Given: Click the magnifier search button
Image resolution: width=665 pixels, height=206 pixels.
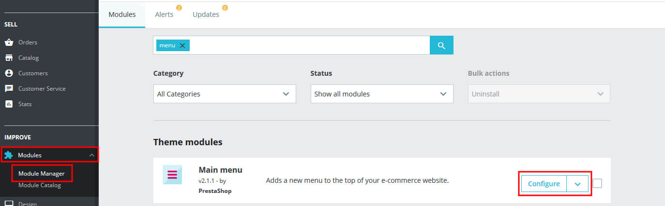Looking at the screenshot, I should (441, 45).
